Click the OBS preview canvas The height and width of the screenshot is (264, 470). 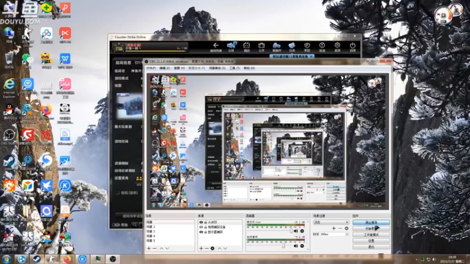coord(268,141)
